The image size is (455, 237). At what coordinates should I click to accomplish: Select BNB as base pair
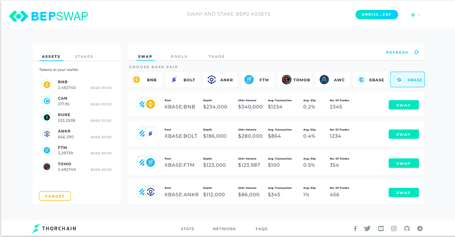[x=145, y=79]
